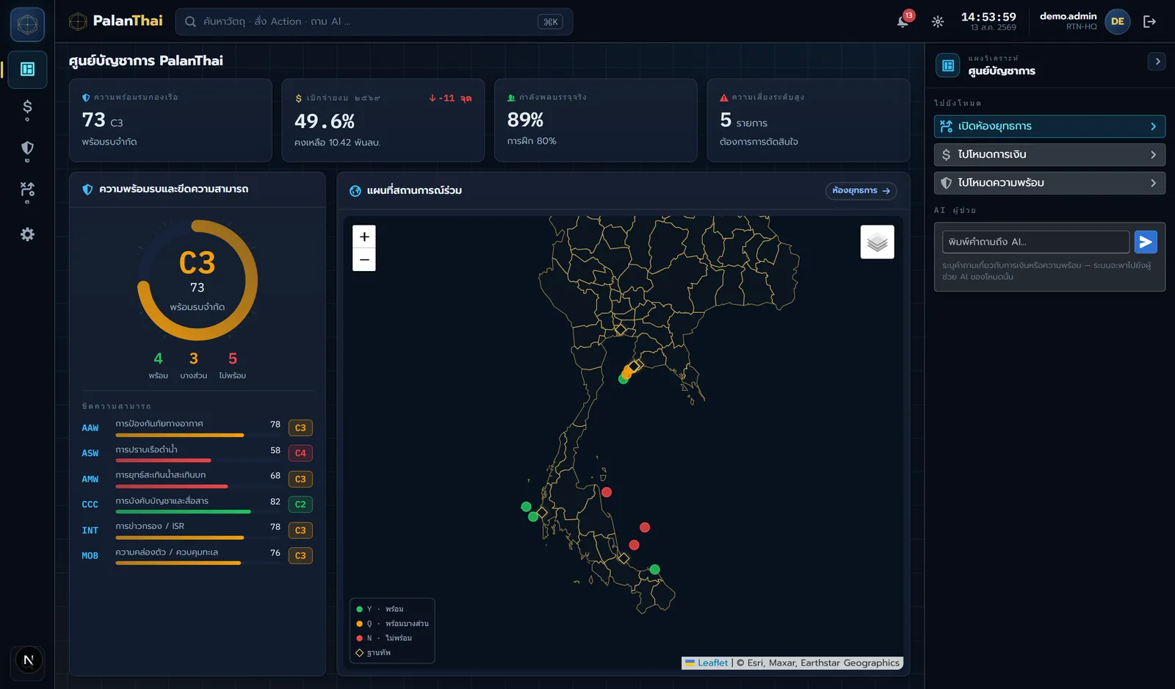Image resolution: width=1175 pixels, height=689 pixels.
Task: Click the ห้องยุทธการ map link button
Action: (861, 190)
